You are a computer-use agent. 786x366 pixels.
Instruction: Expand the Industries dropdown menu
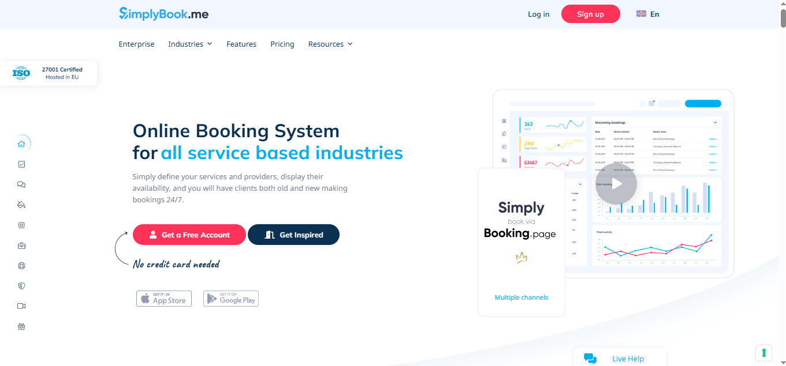(x=190, y=44)
